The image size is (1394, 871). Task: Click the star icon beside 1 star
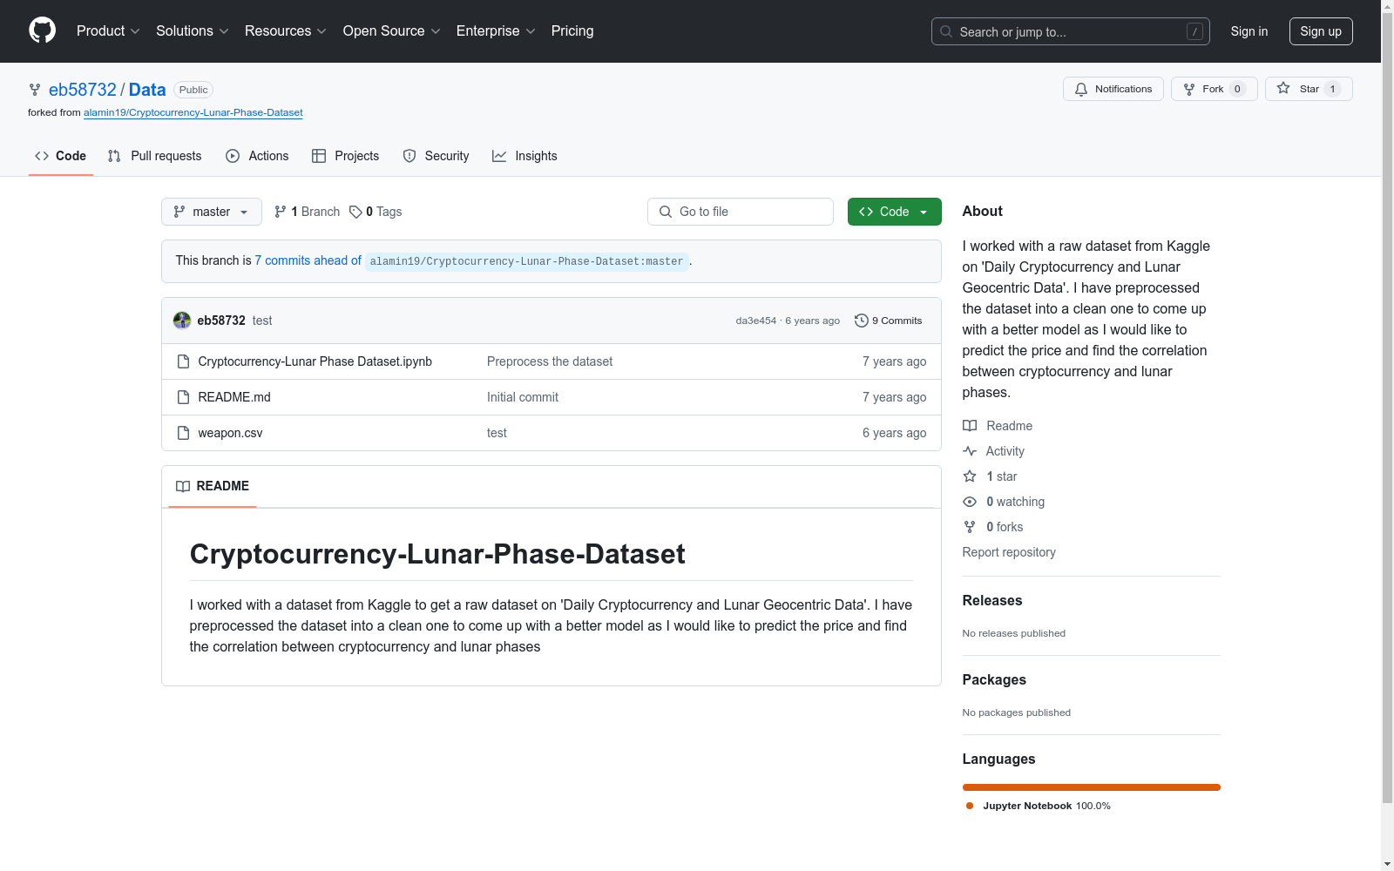(x=970, y=476)
